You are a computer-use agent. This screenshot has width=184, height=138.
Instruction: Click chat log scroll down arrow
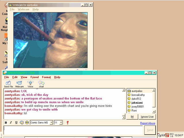point(124,117)
